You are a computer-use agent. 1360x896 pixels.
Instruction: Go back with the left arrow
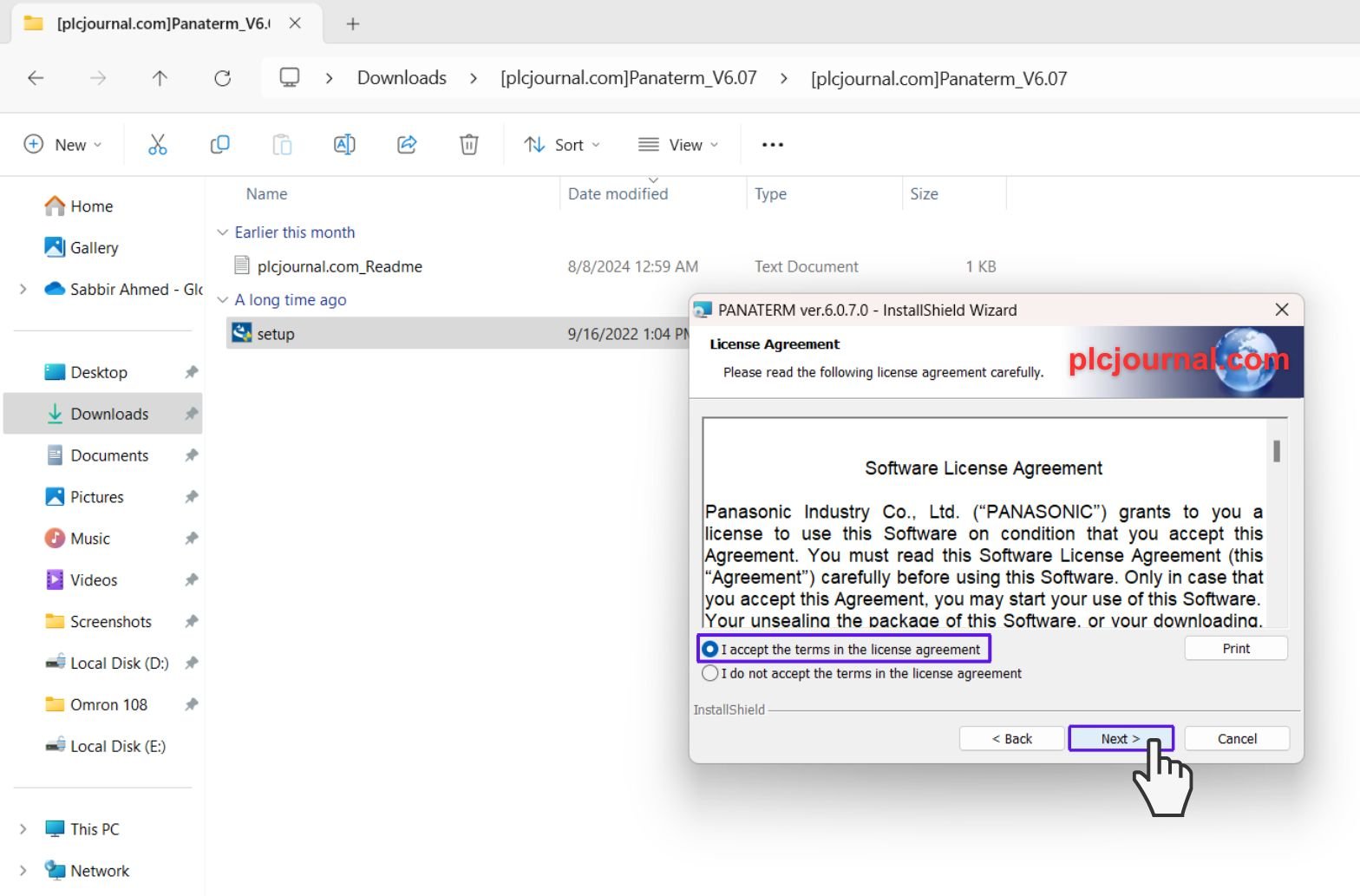pyautogui.click(x=36, y=78)
